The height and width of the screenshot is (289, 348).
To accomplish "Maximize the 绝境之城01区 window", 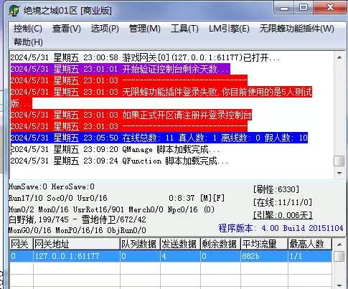I will click(304, 8).
